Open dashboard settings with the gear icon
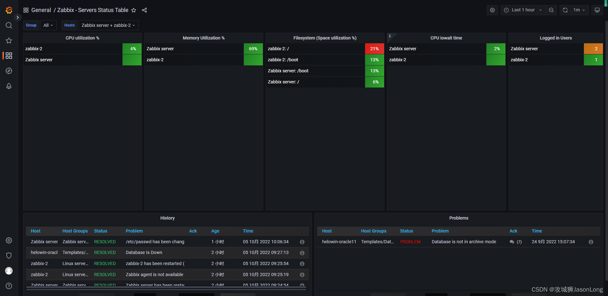Viewport: 608px width, 296px height. coord(492,10)
